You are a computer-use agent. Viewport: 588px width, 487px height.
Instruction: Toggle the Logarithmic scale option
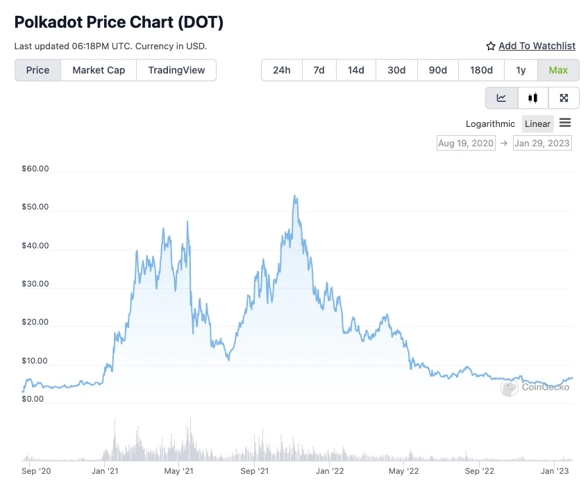pos(490,124)
